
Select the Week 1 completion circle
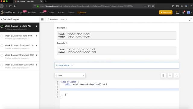pyautogui.click(x=2, y=26)
